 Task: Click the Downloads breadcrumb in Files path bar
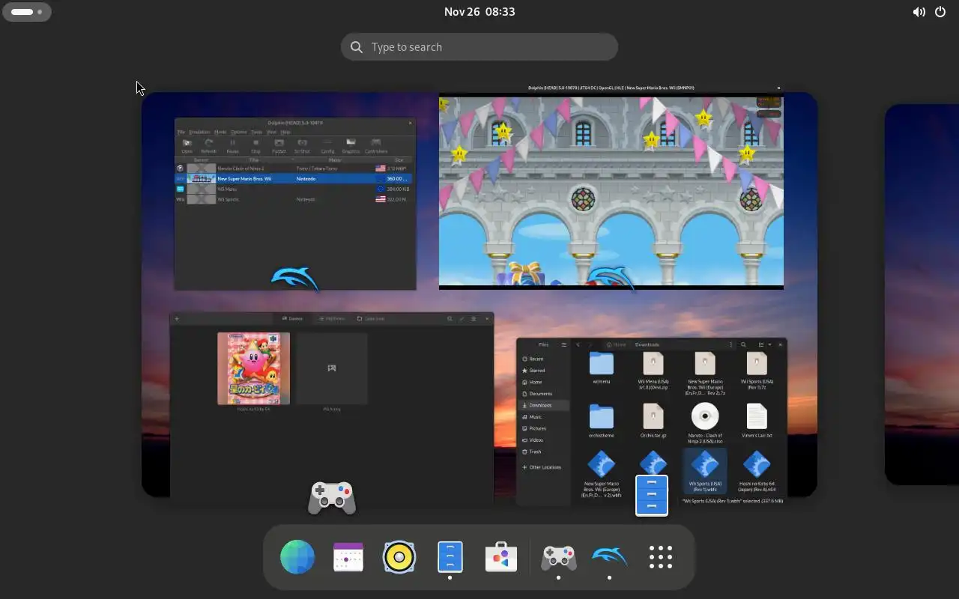coord(647,345)
